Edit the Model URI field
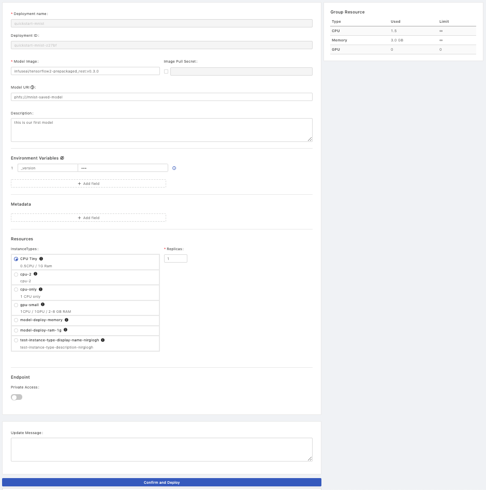Image resolution: width=486 pixels, height=490 pixels. click(x=162, y=97)
